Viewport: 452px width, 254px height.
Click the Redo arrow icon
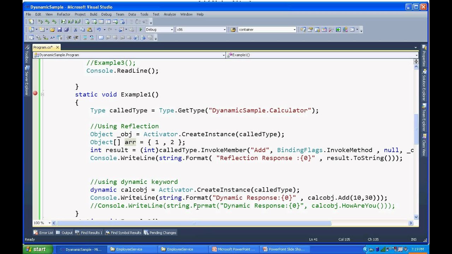(110, 30)
